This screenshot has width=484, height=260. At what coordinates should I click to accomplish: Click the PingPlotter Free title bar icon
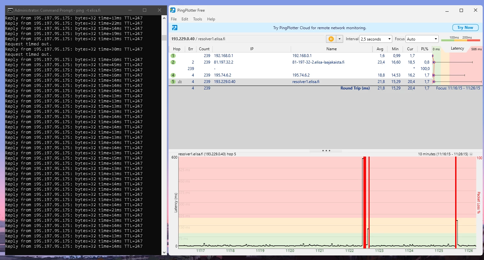click(x=173, y=10)
